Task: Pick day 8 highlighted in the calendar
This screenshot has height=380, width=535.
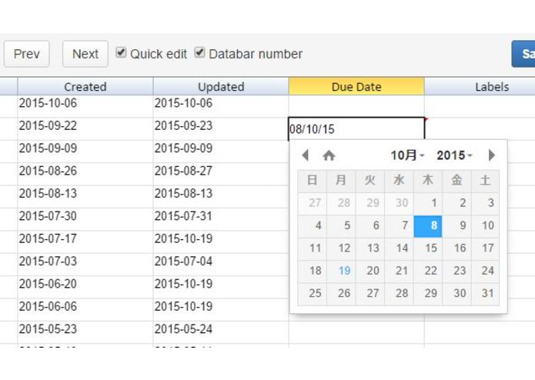Action: (x=428, y=225)
